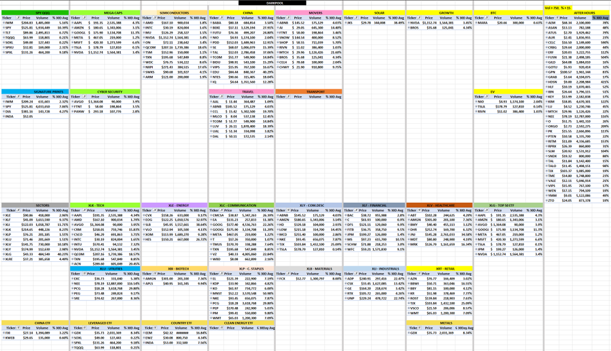
Task: Open the Ticker filter in XLV - HEALTHCARE table
Action: pyautogui.click(x=420, y=211)
